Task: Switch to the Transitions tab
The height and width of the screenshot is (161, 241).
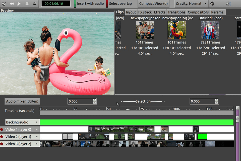Action: pyautogui.click(x=176, y=12)
